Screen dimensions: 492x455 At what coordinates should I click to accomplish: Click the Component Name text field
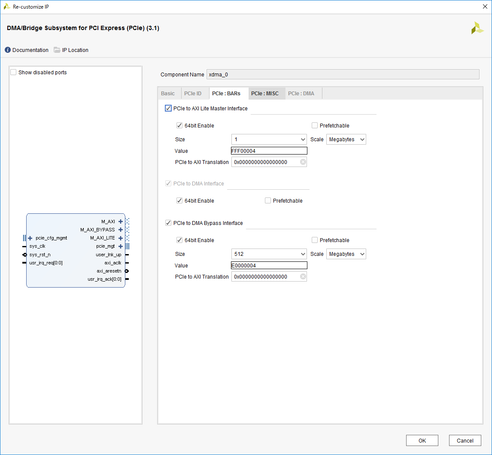343,75
